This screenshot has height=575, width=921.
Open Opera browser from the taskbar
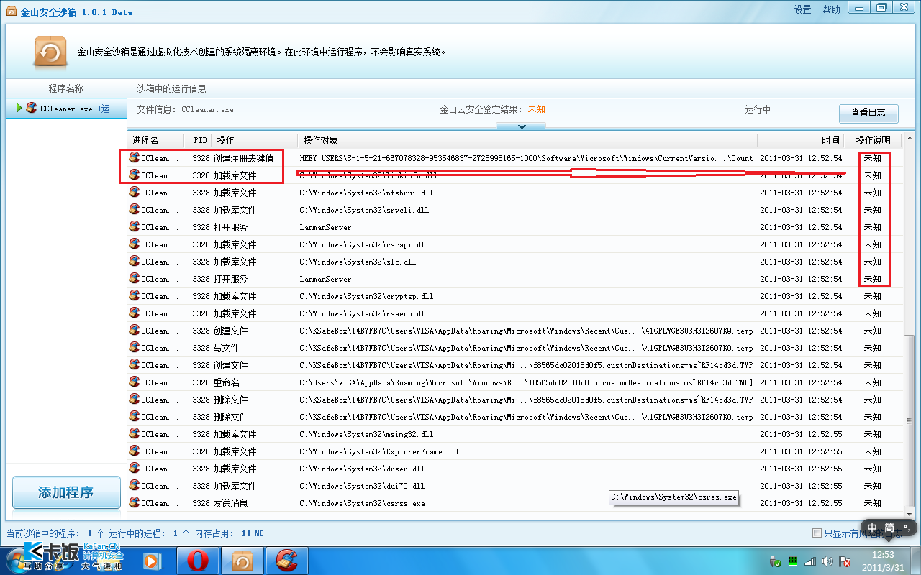pos(198,560)
